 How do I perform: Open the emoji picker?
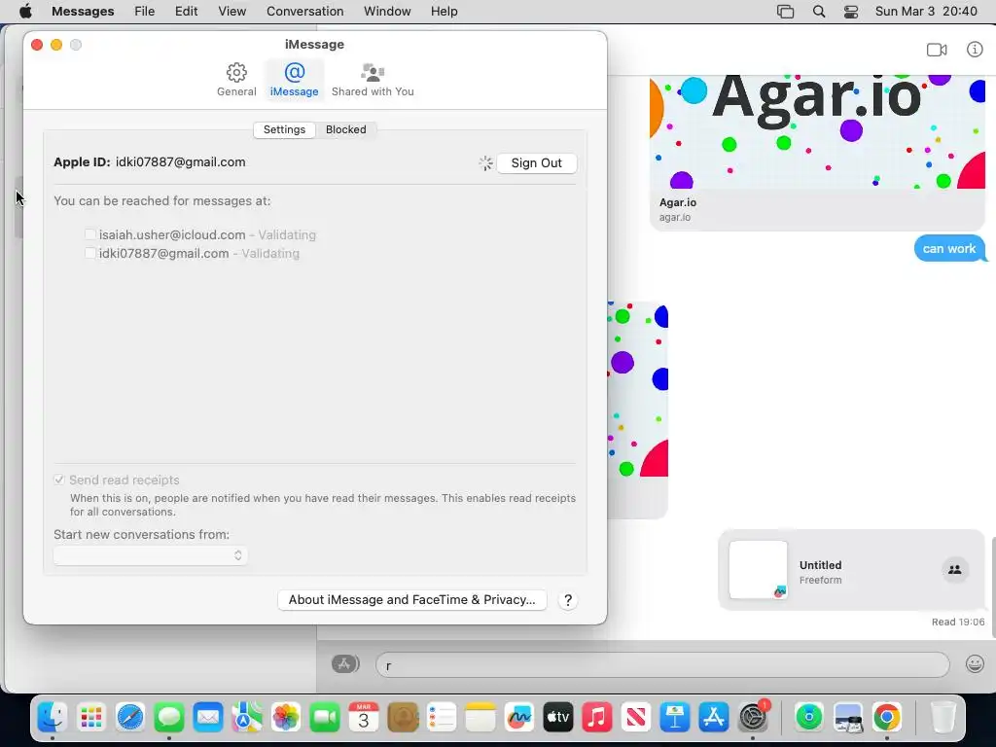[975, 664]
